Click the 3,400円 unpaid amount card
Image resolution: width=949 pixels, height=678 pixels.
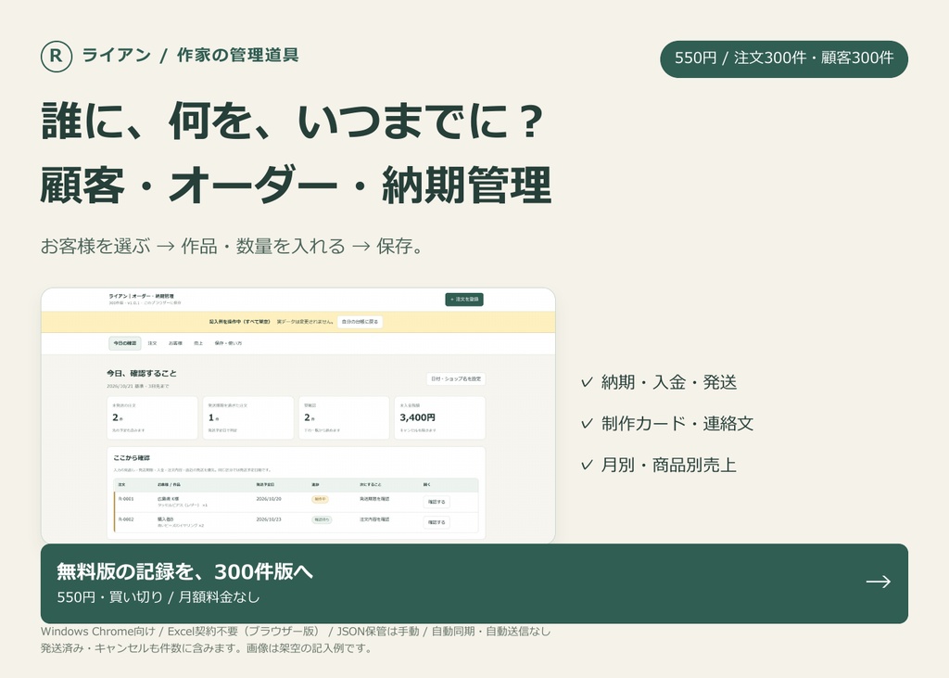pyautogui.click(x=440, y=417)
